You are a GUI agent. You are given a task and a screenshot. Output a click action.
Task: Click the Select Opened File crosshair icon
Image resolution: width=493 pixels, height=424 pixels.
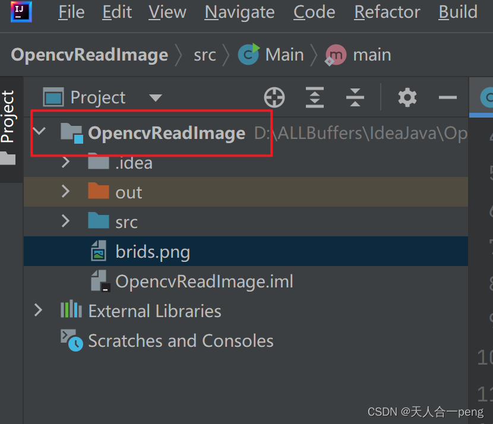[x=274, y=97]
